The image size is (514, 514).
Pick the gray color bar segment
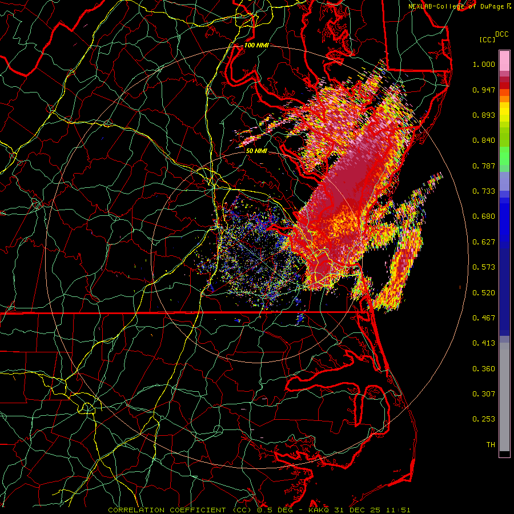pyautogui.click(x=504, y=397)
